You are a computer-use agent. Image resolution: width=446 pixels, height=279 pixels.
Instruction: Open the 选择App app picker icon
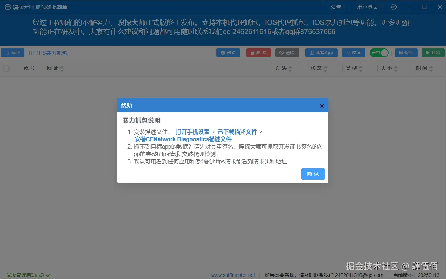[321, 52]
